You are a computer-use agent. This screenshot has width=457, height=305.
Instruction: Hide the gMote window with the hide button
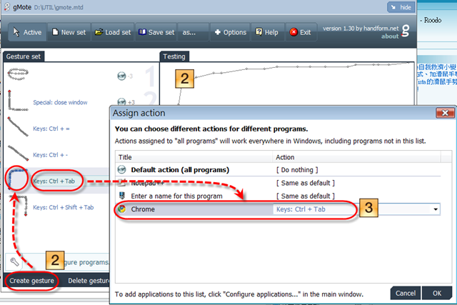pyautogui.click(x=401, y=7)
